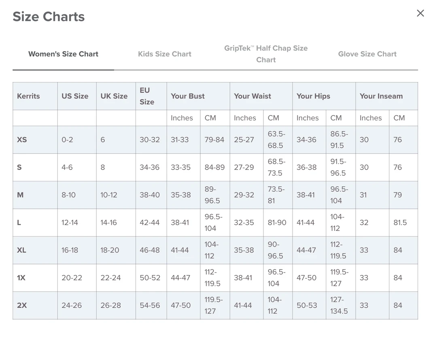Click the XL size row label

[21, 250]
